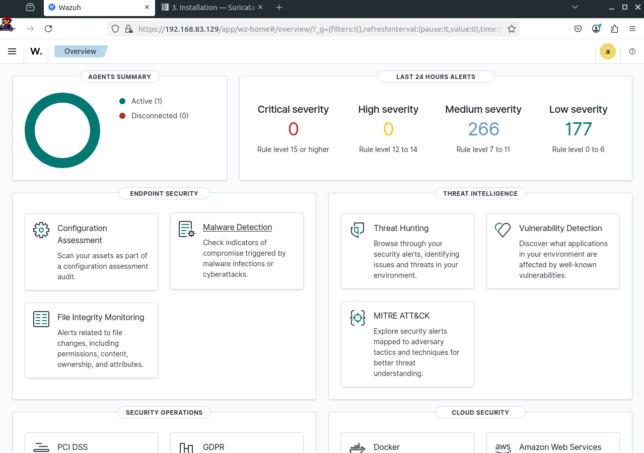The width and height of the screenshot is (644, 453).
Task: Close the Wazuh tab
Action: (x=148, y=8)
